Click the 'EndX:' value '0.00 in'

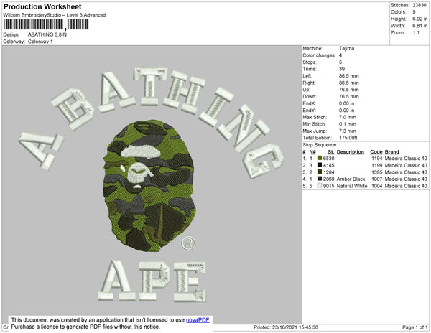(346, 103)
